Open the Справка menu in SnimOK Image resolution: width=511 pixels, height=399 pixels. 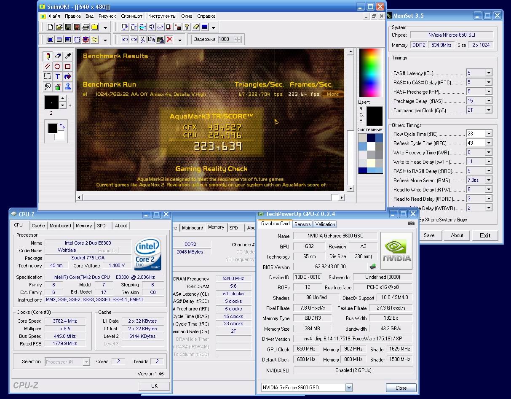[x=206, y=16]
